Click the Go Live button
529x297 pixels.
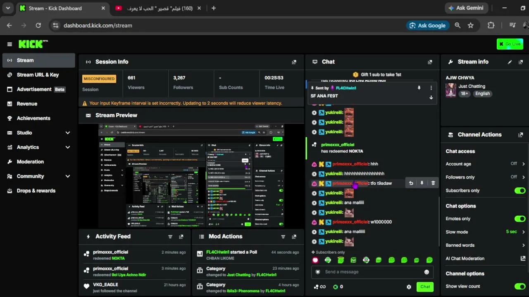pos(510,44)
